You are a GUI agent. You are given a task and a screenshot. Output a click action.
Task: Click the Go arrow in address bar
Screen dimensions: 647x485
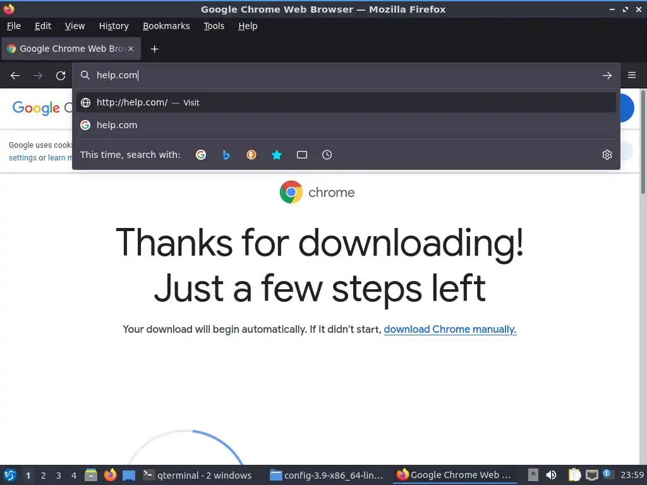[607, 76]
